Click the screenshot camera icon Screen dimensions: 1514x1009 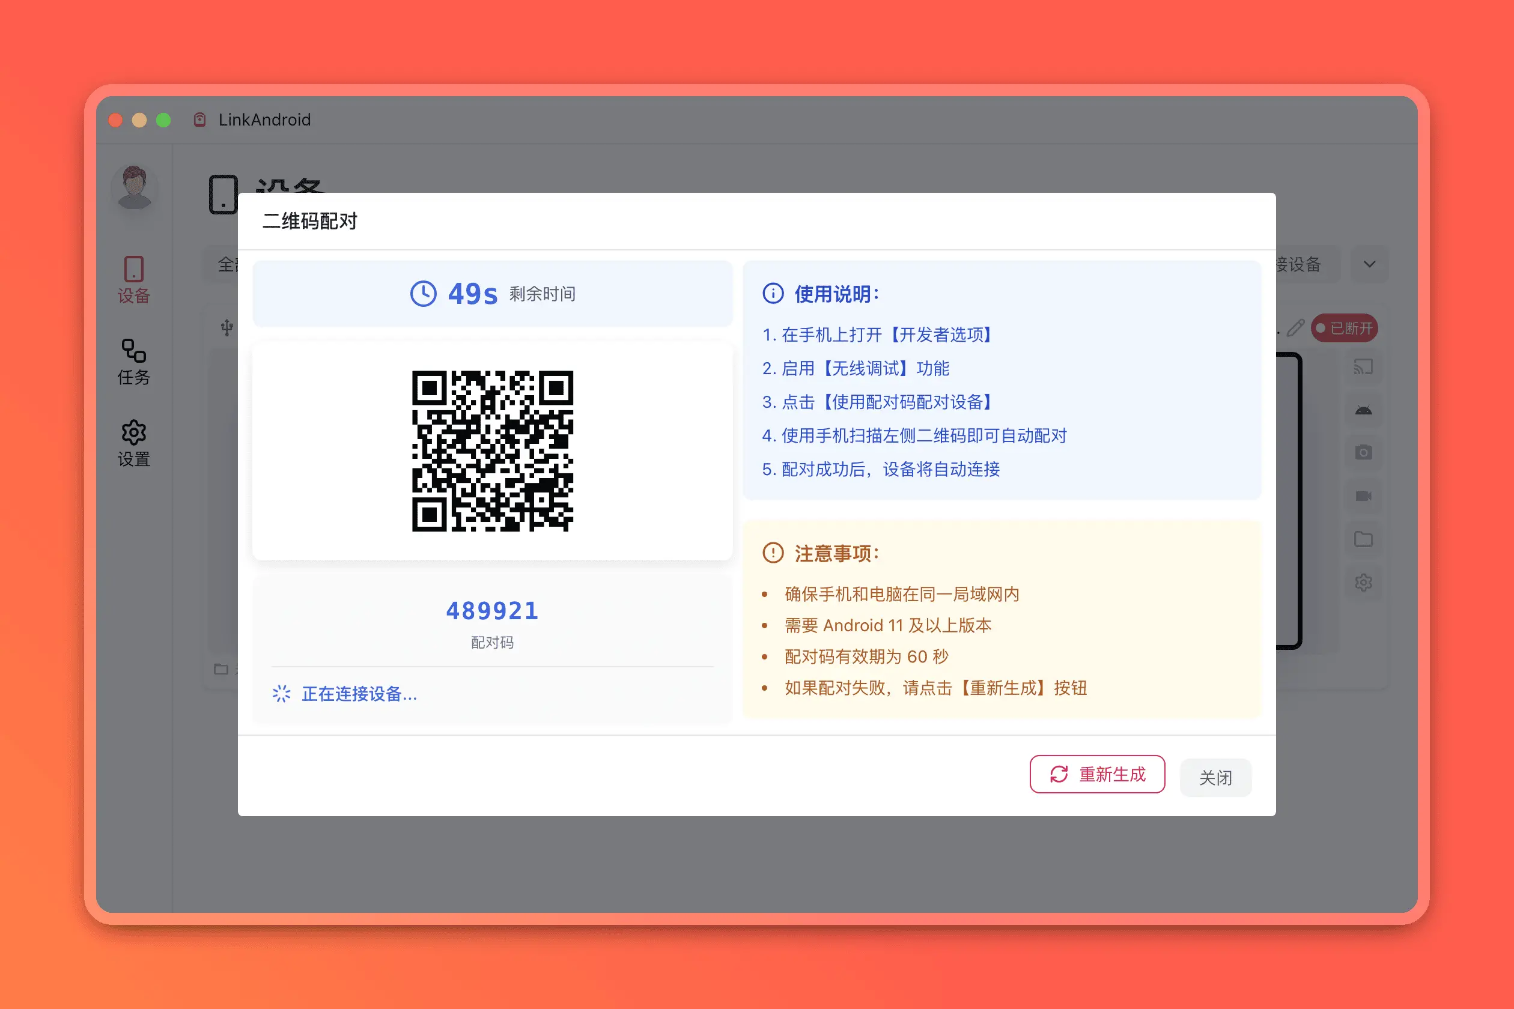[x=1363, y=452]
